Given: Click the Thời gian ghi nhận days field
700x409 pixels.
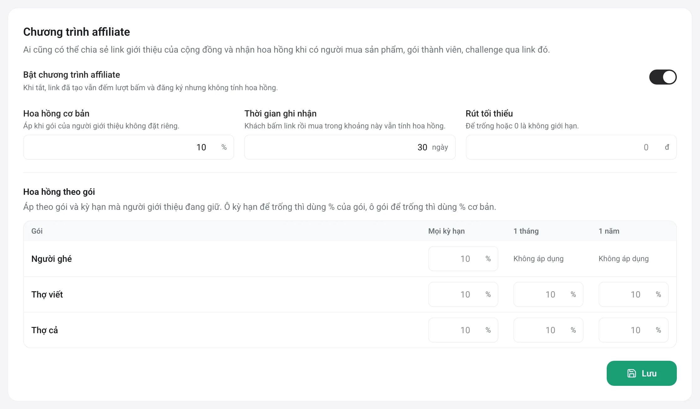Looking at the screenshot, I should click(350, 147).
